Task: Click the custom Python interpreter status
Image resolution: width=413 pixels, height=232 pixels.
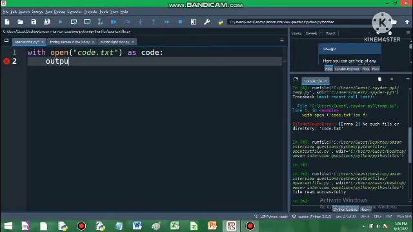Action: click(312, 217)
